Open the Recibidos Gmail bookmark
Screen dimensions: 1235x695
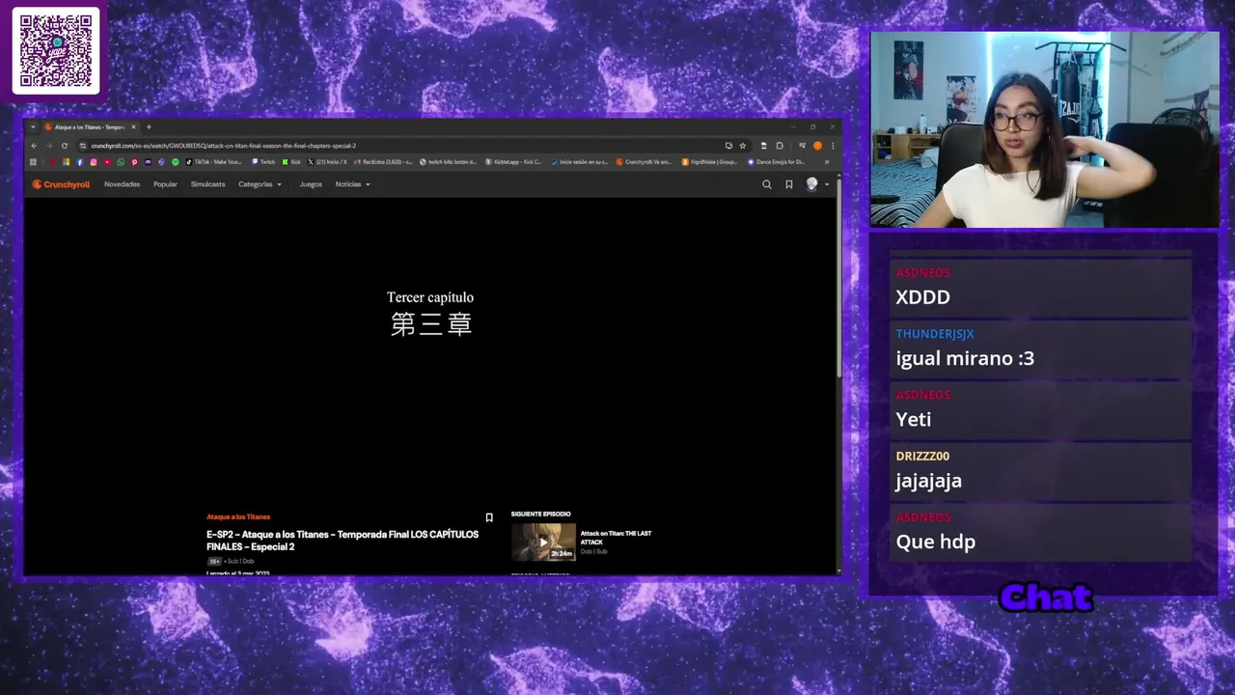pos(383,162)
